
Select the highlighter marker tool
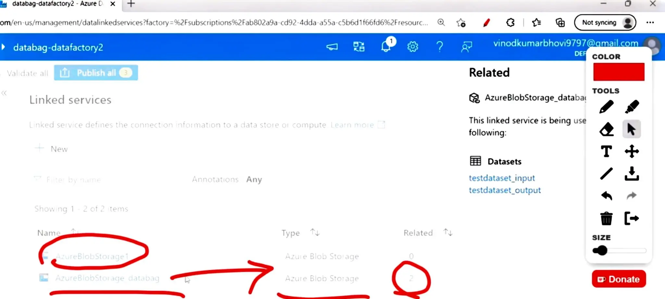[x=632, y=107]
